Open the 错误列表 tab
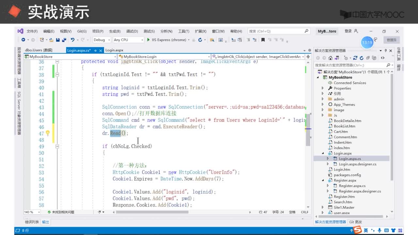 [x=32, y=222]
